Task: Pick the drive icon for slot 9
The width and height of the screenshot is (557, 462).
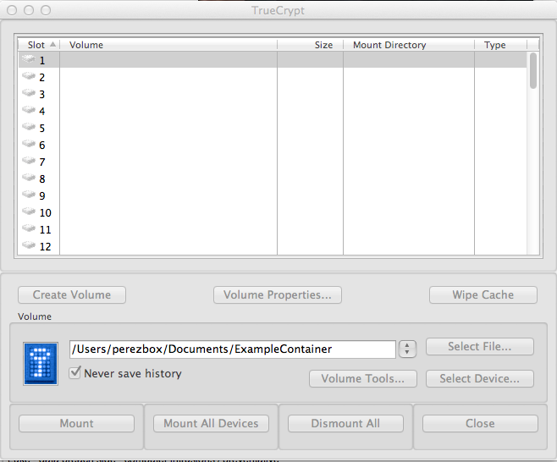Action: point(29,195)
